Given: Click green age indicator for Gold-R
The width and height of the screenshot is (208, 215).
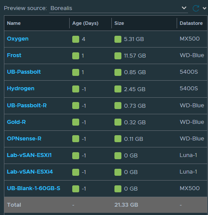Looking at the screenshot, I should [76, 122].
